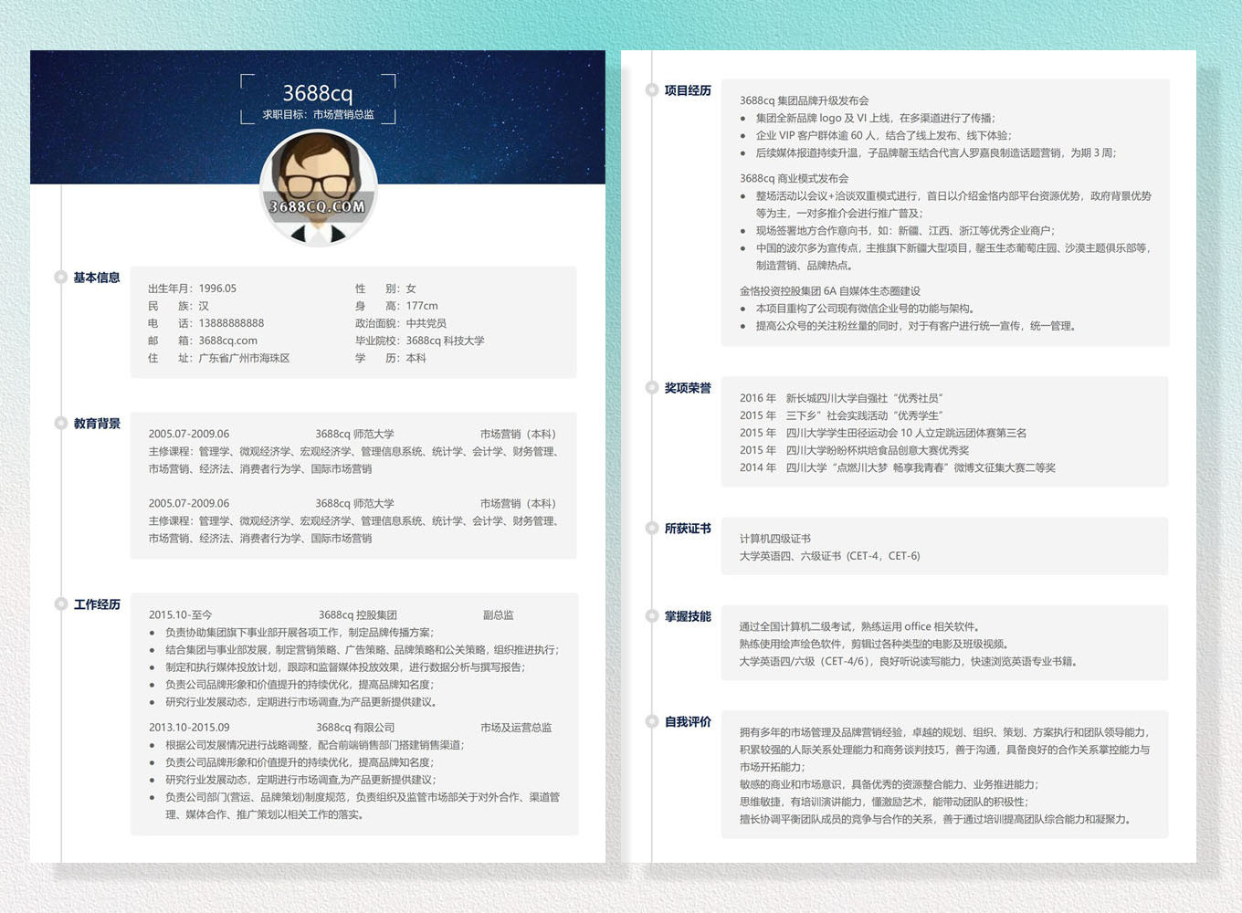1242x913 pixels.
Task: Click the circle marker beside 基本信息
Action: 61,277
